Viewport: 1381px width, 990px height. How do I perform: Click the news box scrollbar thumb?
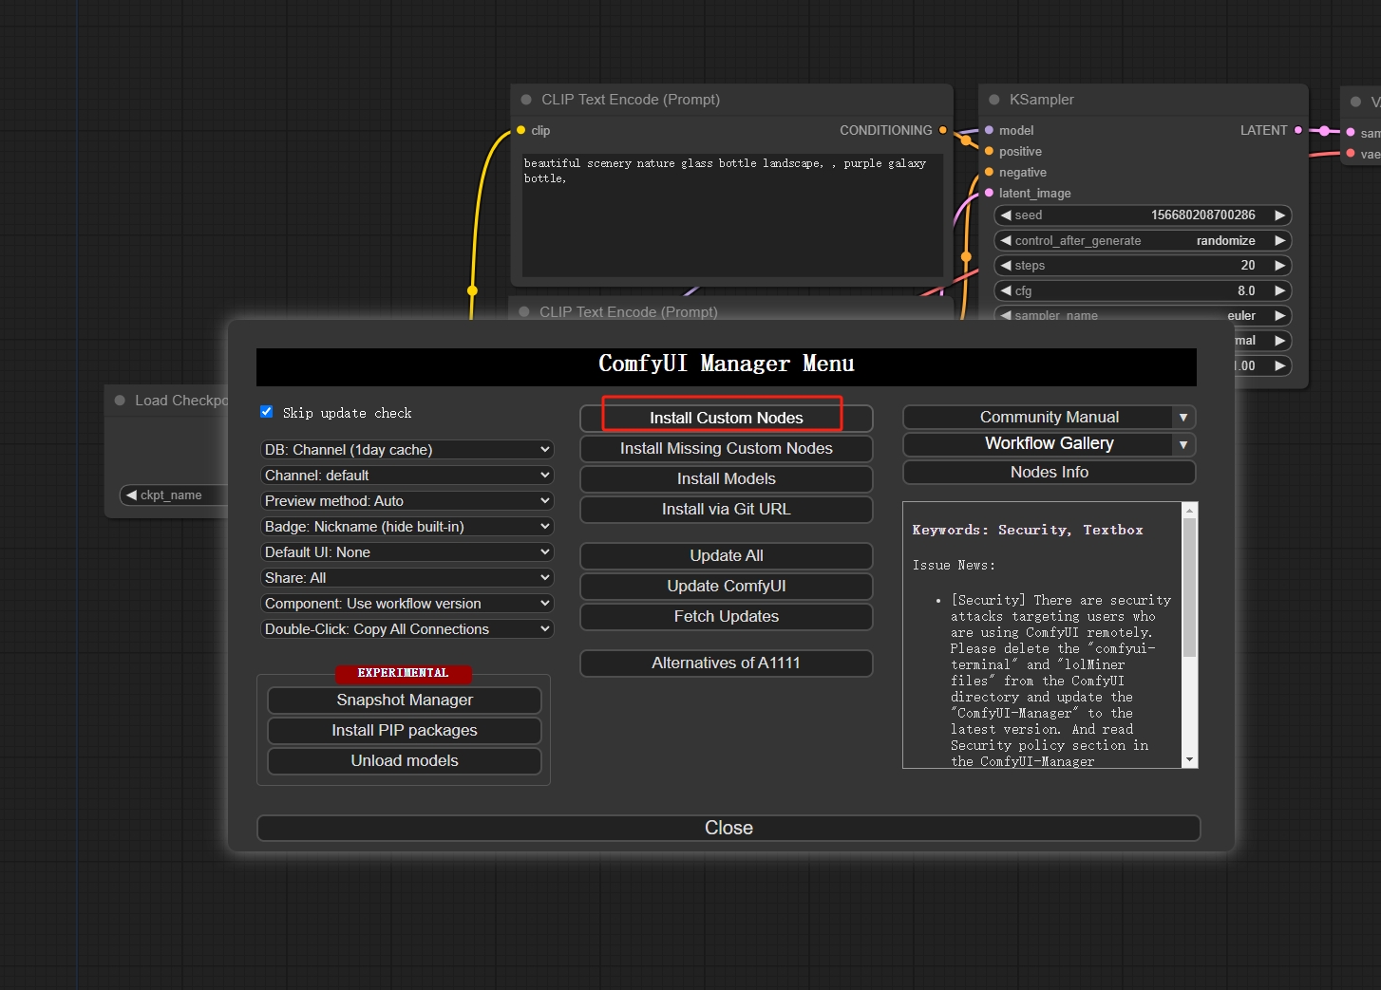click(1189, 588)
